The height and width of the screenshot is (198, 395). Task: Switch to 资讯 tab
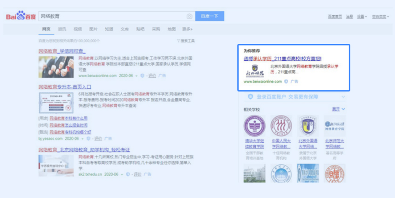coord(62,29)
